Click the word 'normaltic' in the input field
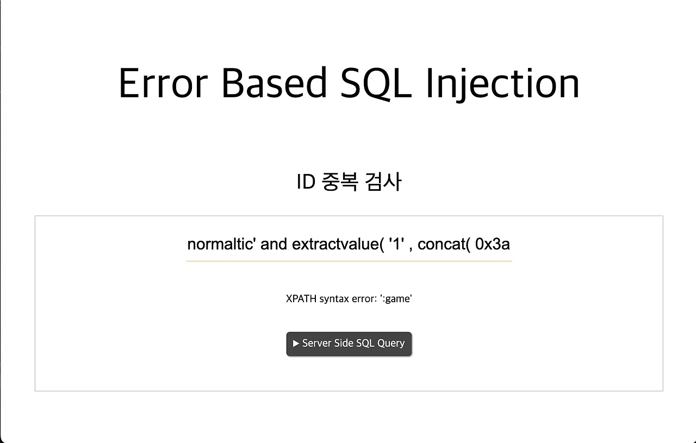Screen dimensions: 696x443 click(x=217, y=244)
